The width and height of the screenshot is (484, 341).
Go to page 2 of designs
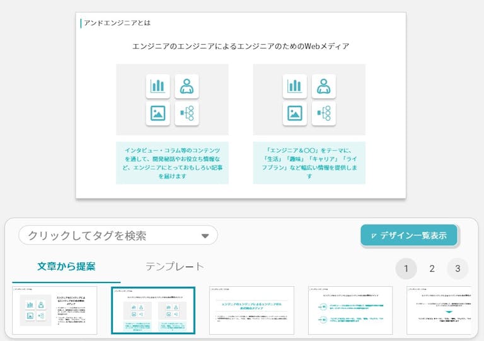click(432, 269)
